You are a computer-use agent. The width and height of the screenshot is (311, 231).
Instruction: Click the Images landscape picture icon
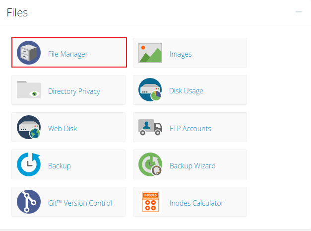pos(150,53)
